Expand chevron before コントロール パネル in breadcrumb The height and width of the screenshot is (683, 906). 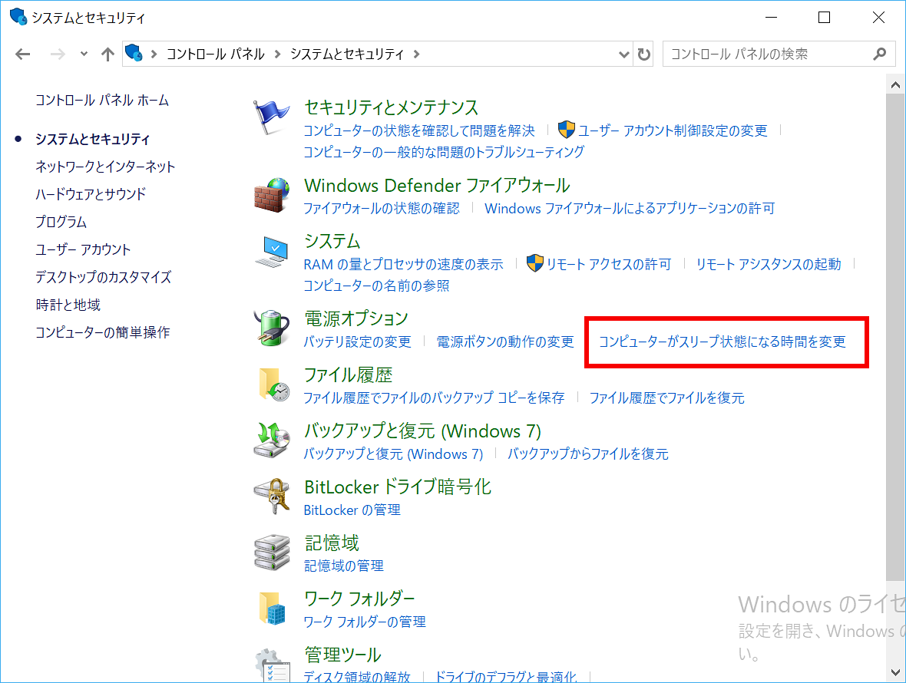(x=154, y=54)
